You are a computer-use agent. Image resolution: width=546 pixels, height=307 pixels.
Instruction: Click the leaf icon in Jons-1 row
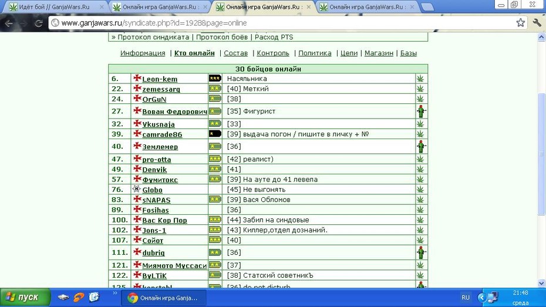(x=420, y=230)
